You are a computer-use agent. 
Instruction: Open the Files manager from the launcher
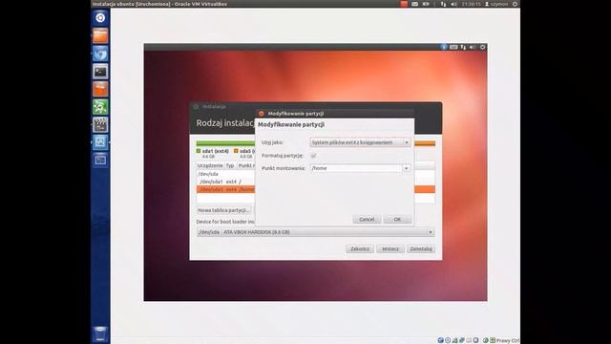pyautogui.click(x=100, y=35)
